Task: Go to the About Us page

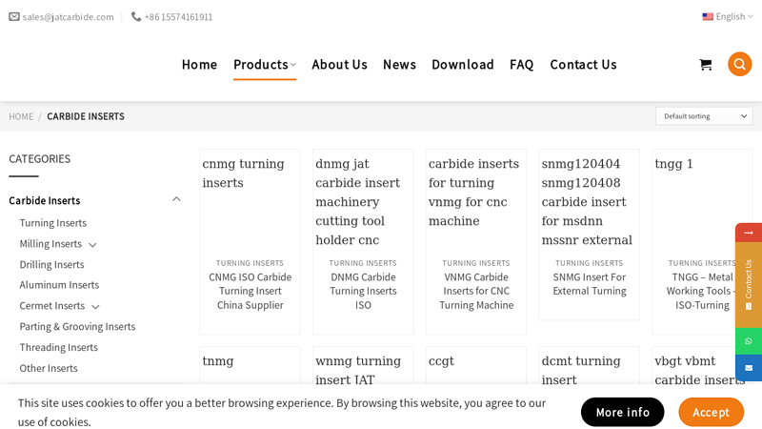Action: [x=339, y=65]
